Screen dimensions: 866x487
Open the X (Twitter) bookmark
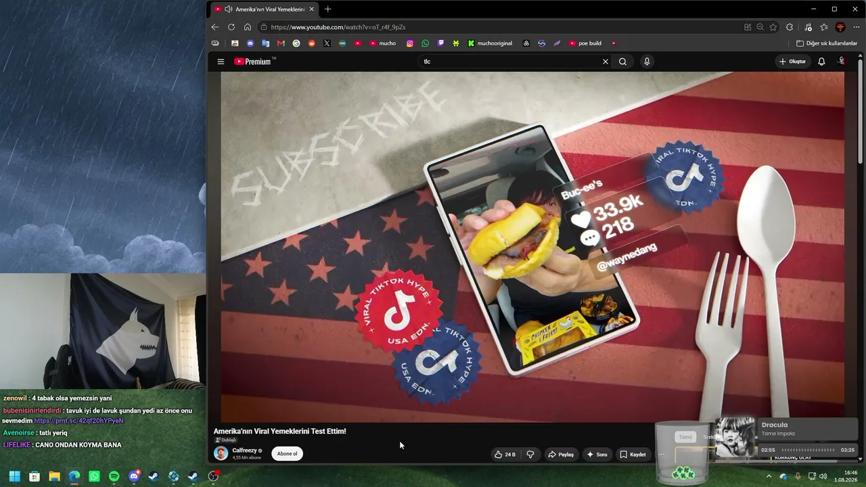click(327, 43)
